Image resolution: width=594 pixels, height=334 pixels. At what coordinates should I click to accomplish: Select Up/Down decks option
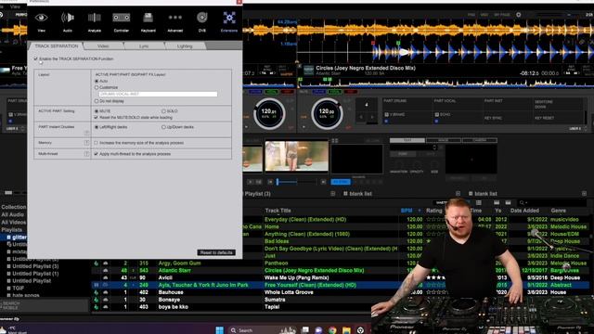(163, 127)
